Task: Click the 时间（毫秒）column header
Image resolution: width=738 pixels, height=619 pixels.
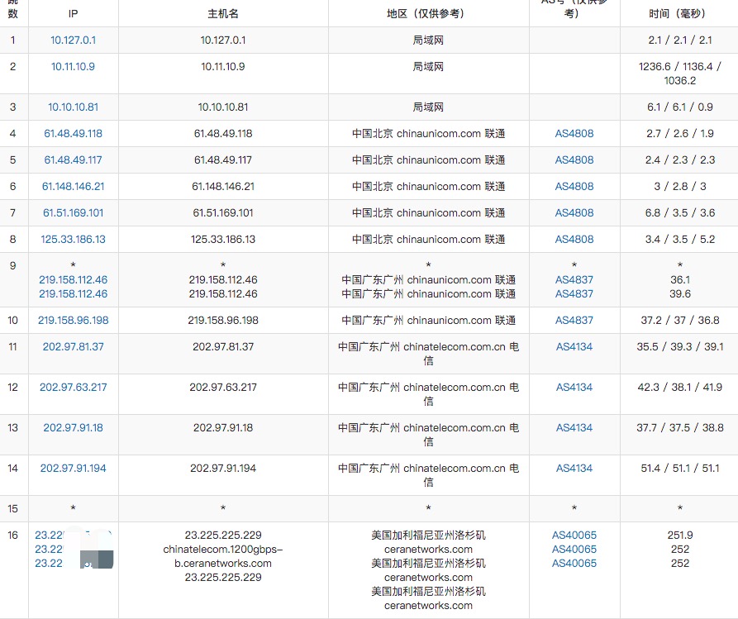Action: pos(679,14)
